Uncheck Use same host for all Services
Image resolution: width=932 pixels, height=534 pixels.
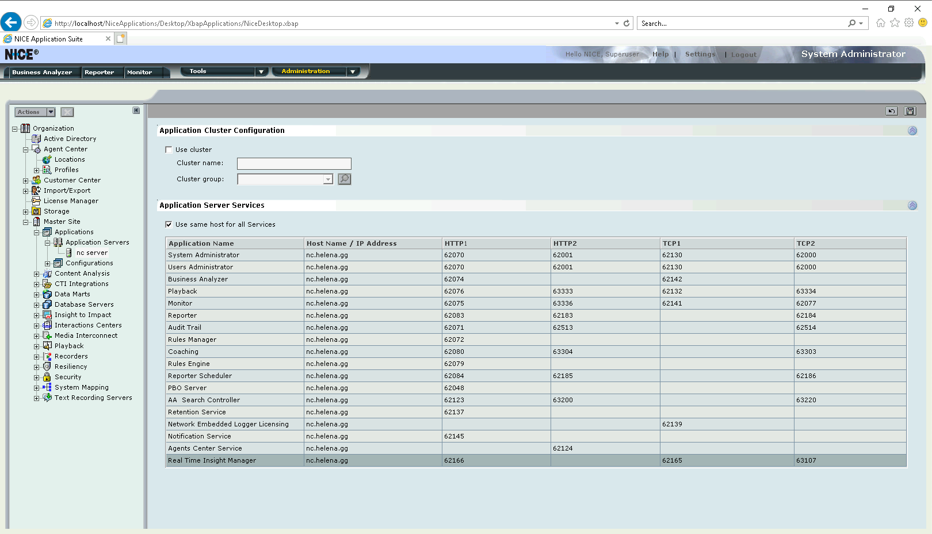tap(169, 224)
